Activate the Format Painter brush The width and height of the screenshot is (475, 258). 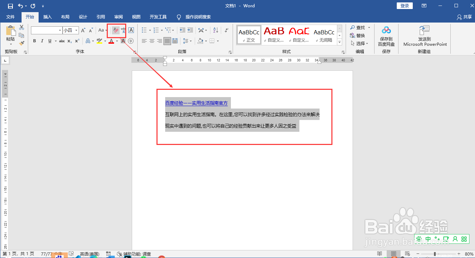click(22, 43)
